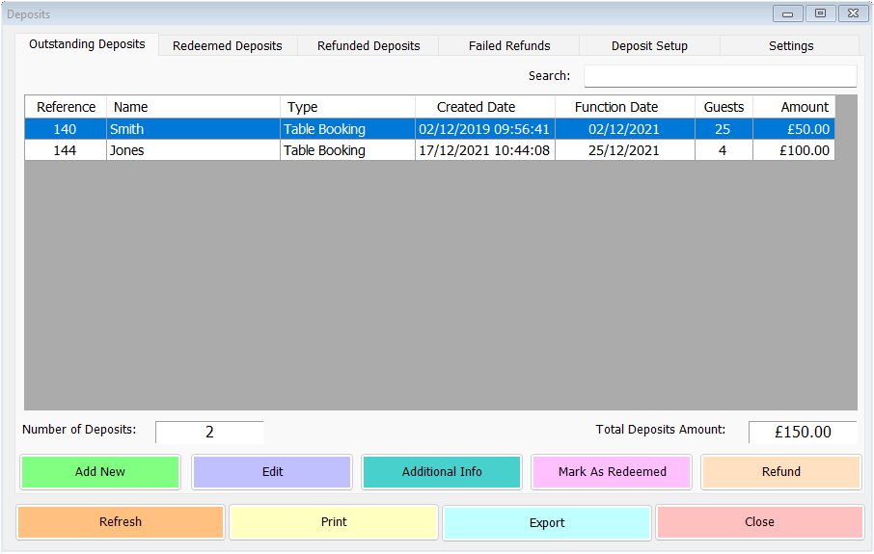The height and width of the screenshot is (554, 874).
Task: Click Mark As Redeemed button
Action: click(612, 471)
